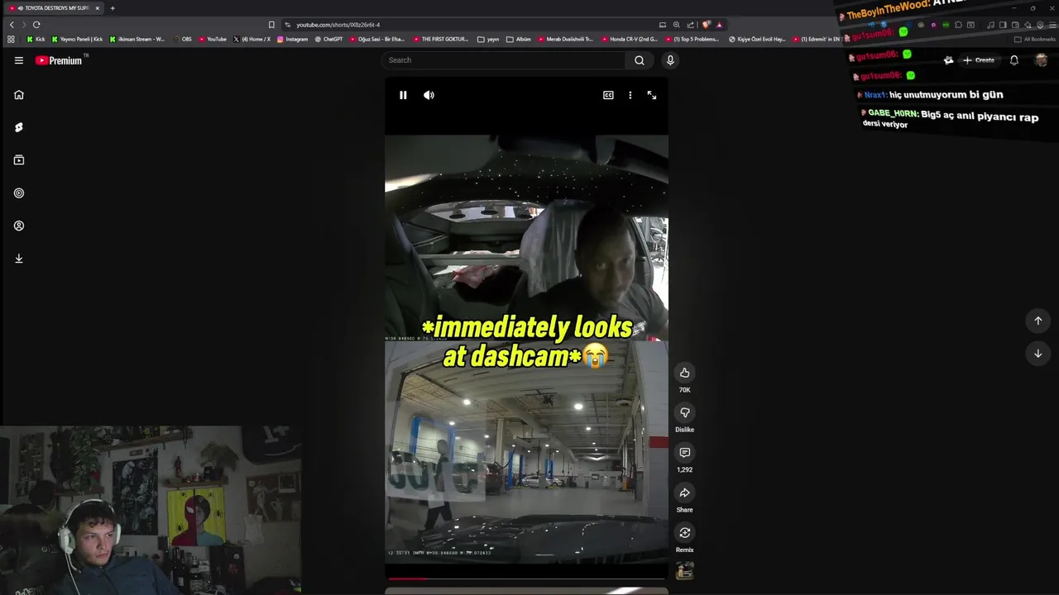View site information for youtube.com

(x=287, y=25)
